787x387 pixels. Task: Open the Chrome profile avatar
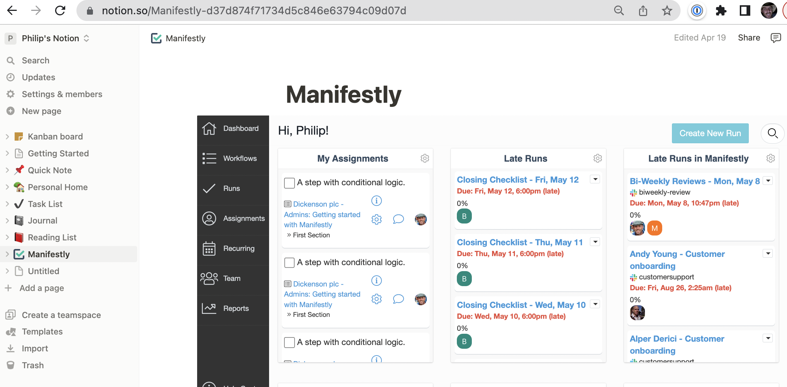[769, 10]
